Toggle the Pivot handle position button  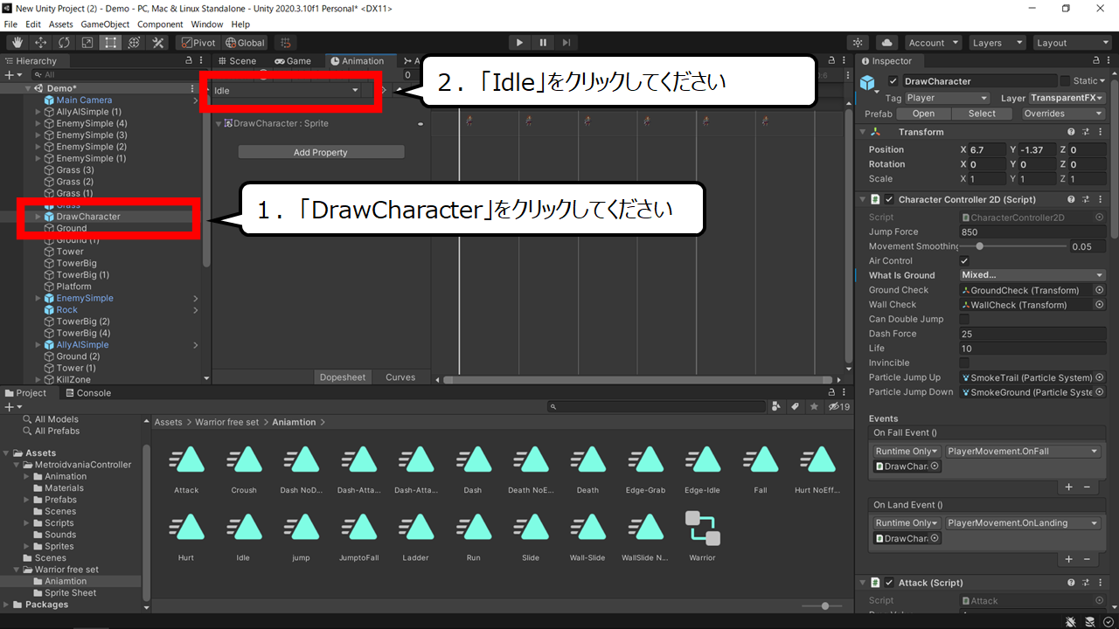(x=198, y=42)
